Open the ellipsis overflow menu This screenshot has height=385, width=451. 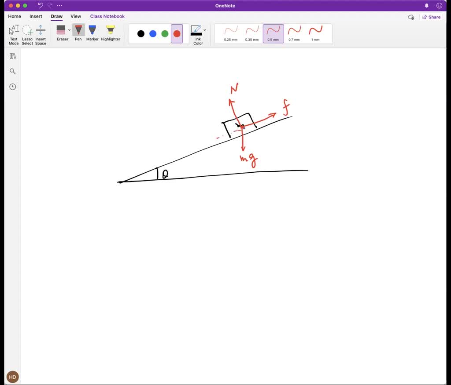[59, 6]
